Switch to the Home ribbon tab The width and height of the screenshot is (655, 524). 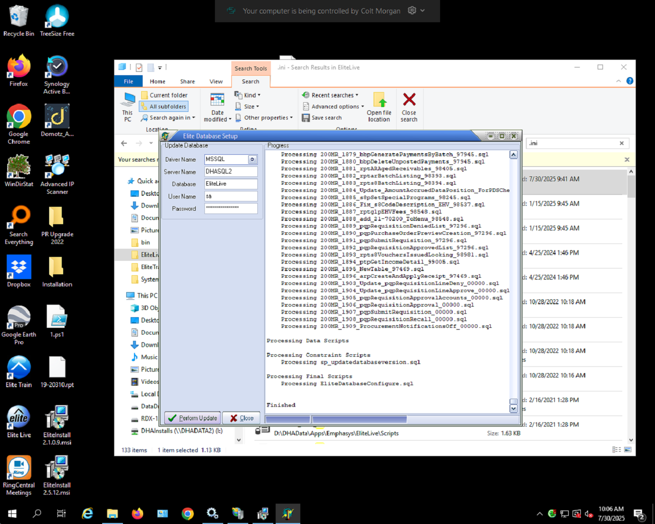[158, 81]
